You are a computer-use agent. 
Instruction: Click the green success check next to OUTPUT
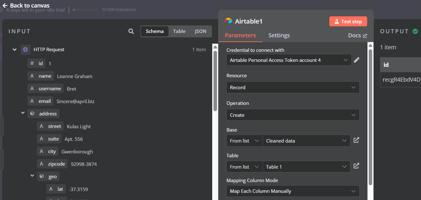[x=415, y=31]
